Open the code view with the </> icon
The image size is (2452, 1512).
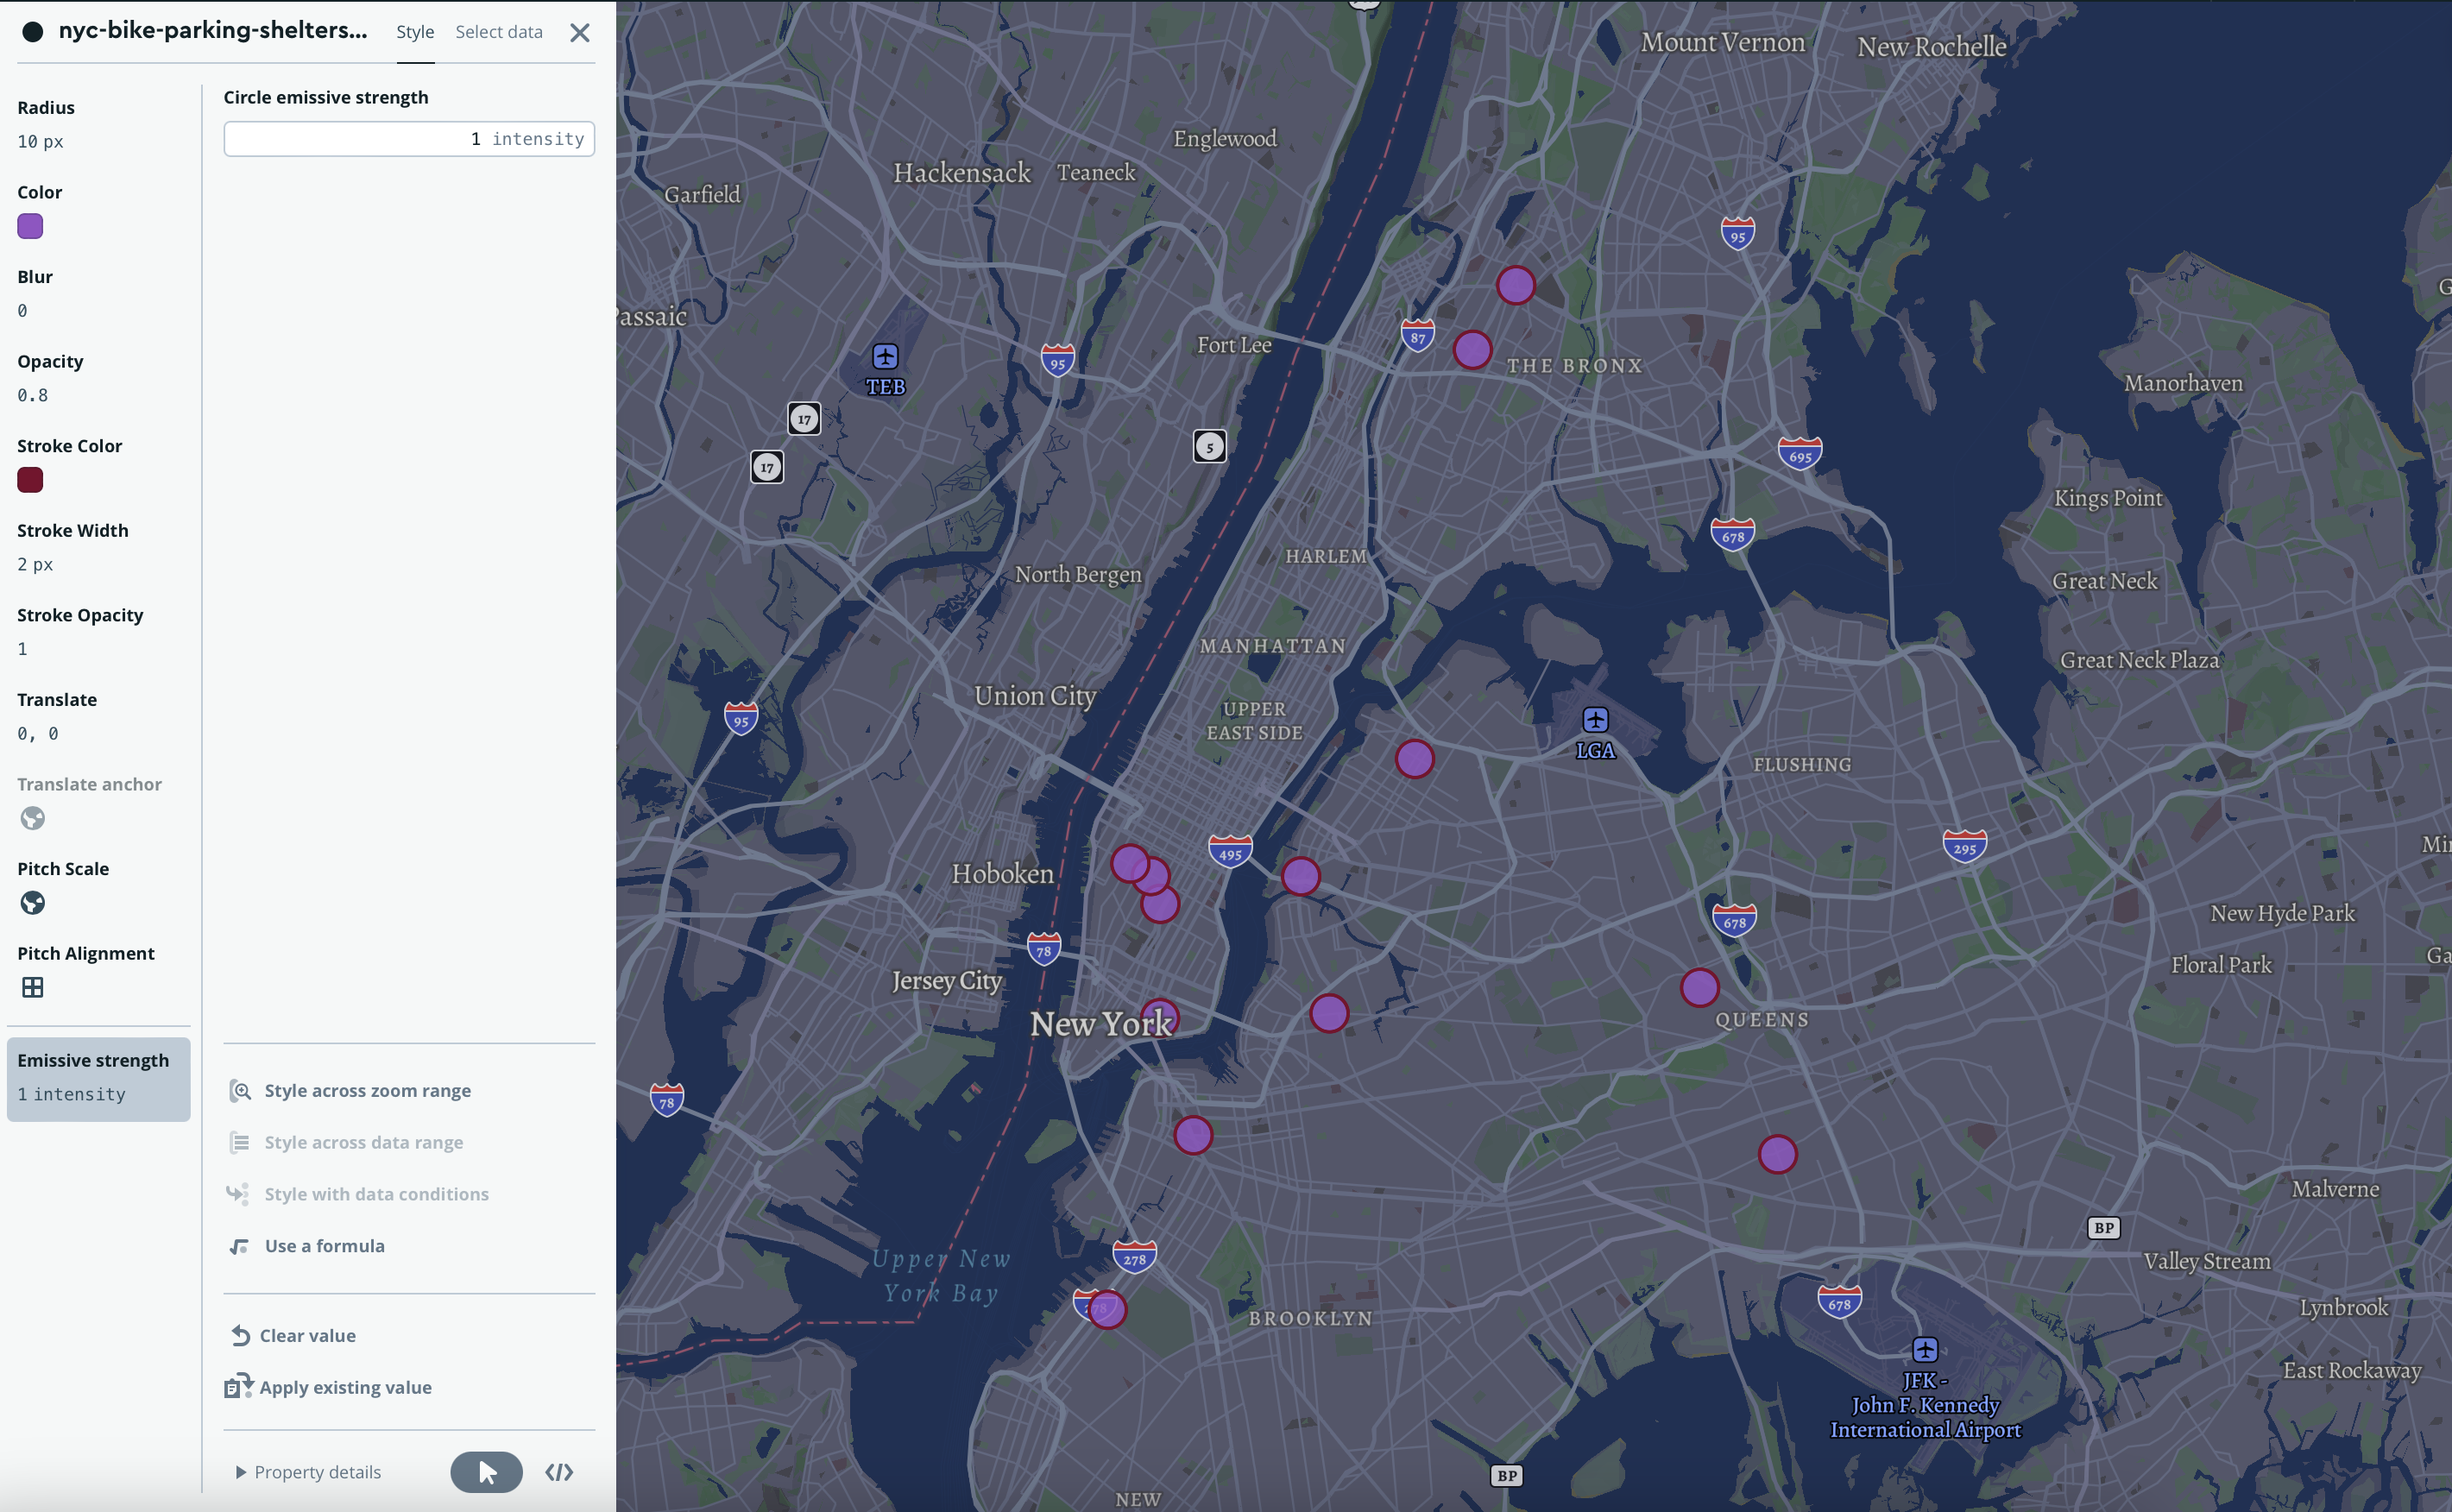click(x=559, y=1471)
